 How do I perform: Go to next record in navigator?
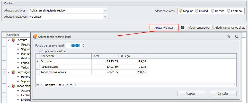[67, 85]
